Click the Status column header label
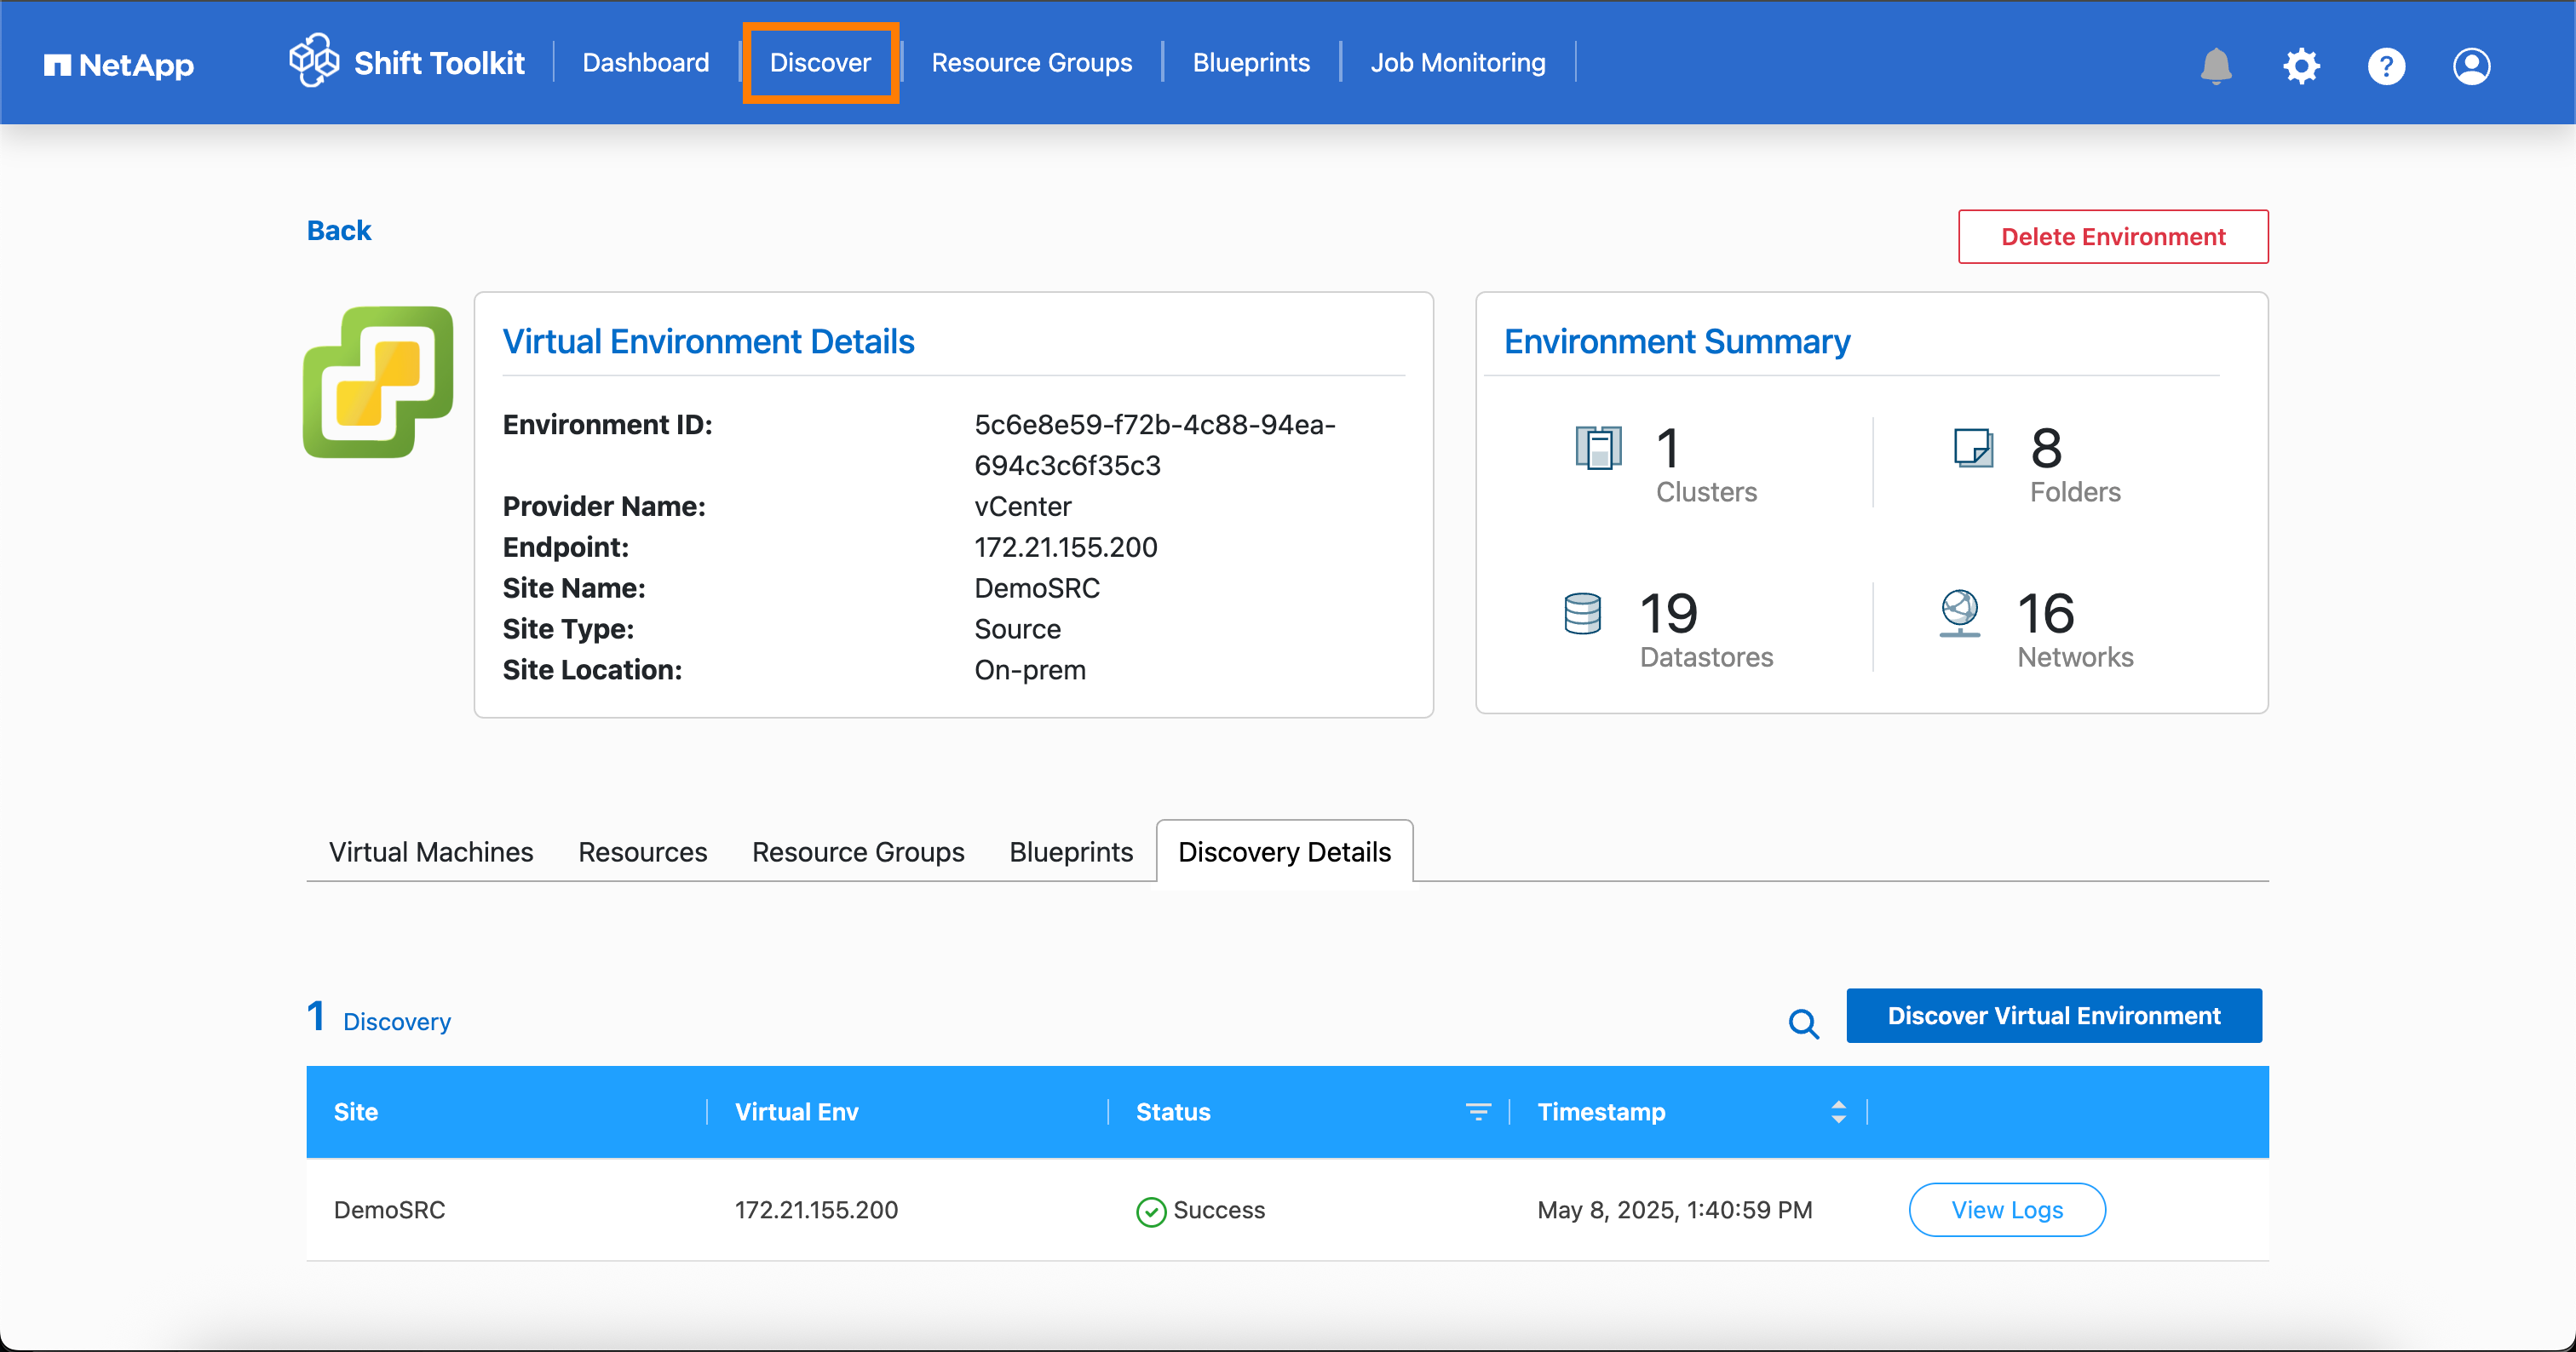 coord(1173,1112)
